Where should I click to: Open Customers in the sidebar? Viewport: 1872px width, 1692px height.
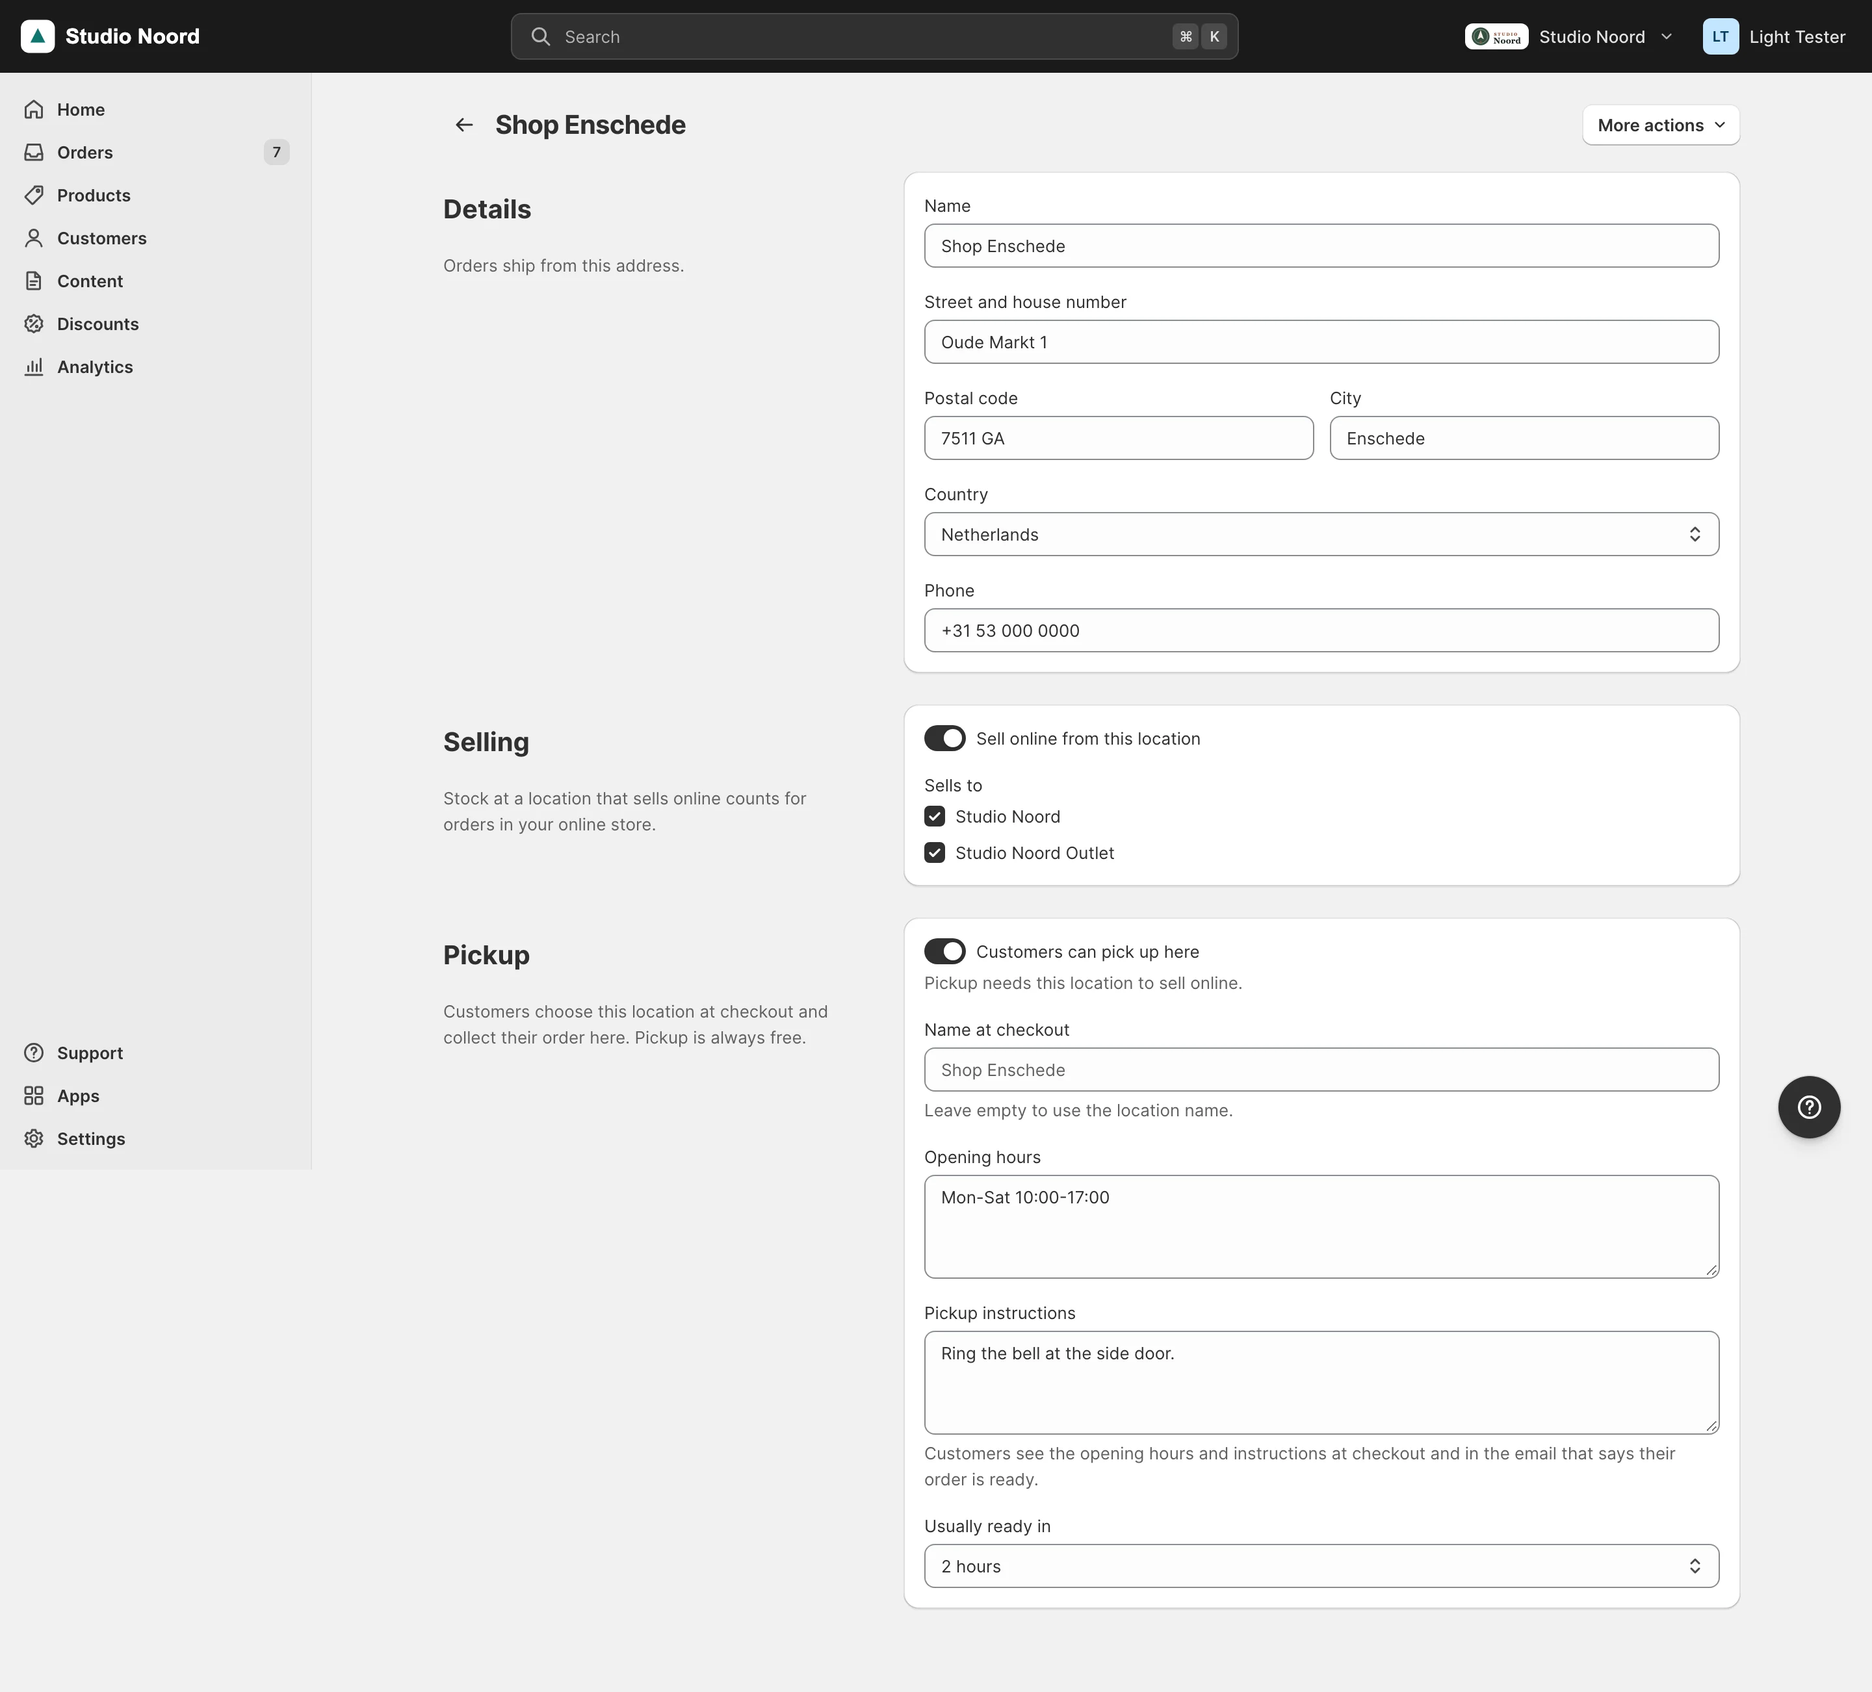click(156, 238)
